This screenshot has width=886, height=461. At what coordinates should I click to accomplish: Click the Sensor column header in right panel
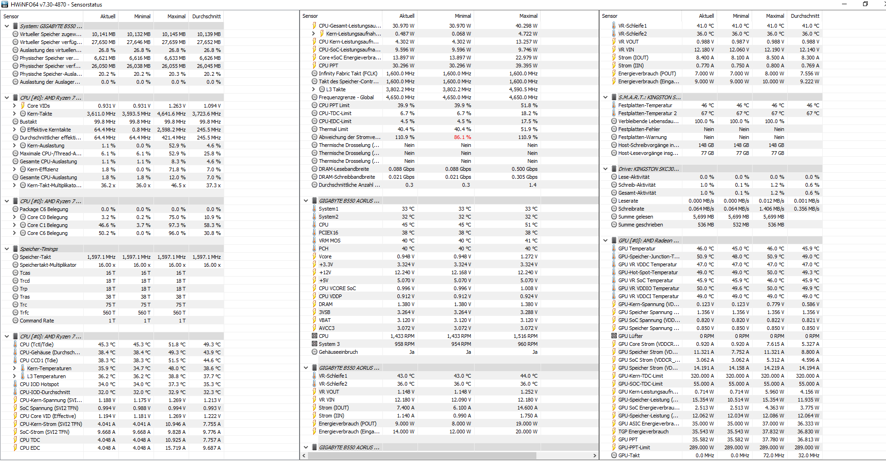[610, 16]
